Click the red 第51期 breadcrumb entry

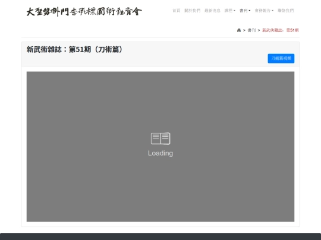click(280, 30)
